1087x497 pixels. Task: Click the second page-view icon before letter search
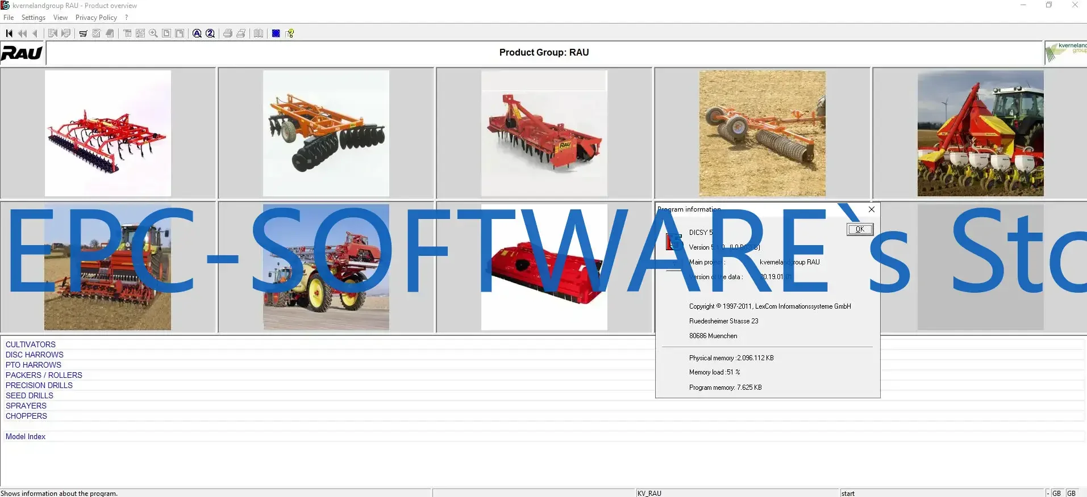click(x=180, y=33)
